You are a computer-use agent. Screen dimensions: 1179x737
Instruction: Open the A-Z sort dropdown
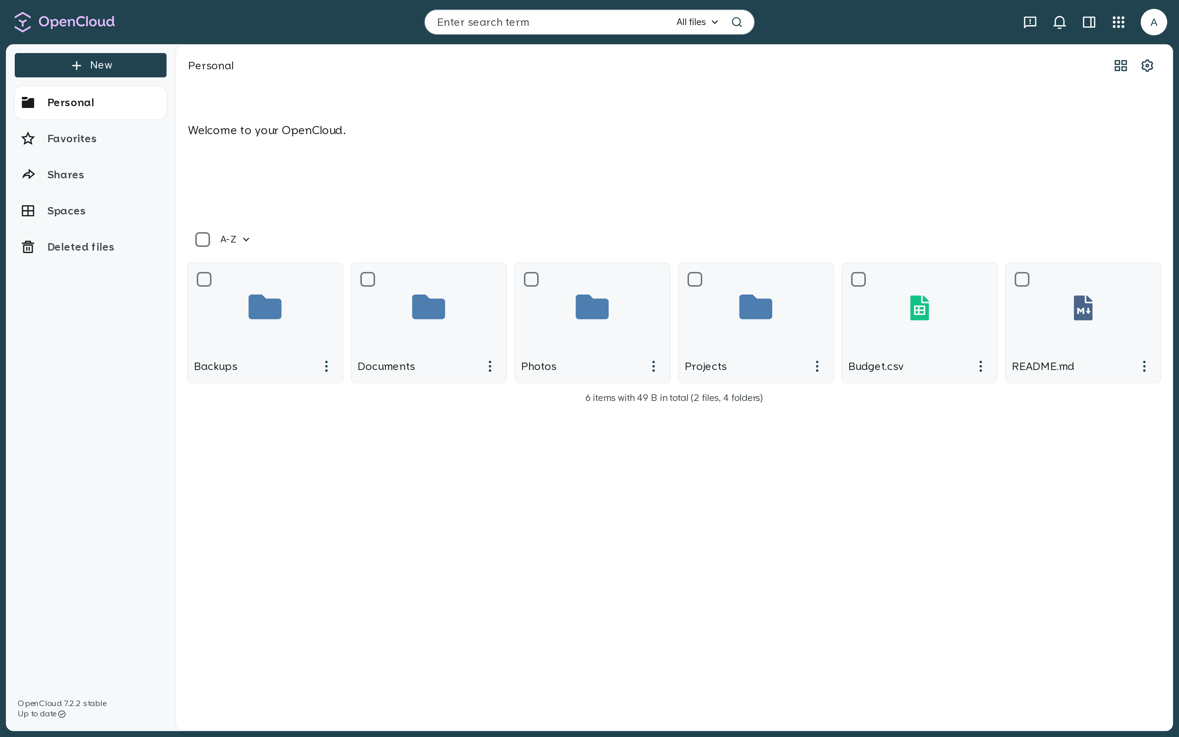click(235, 239)
